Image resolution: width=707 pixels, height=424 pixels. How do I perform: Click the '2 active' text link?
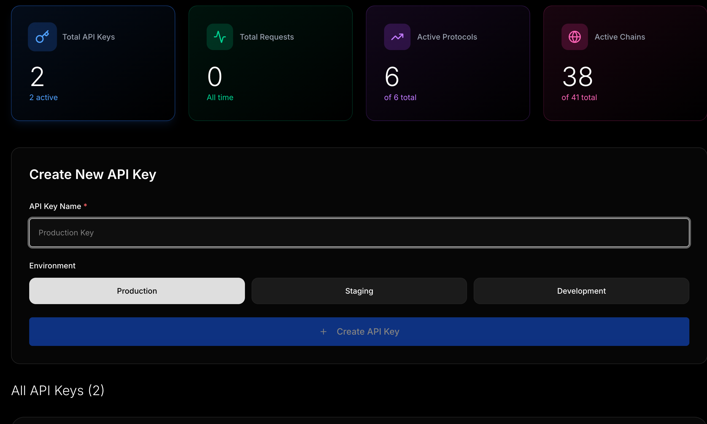(x=44, y=97)
